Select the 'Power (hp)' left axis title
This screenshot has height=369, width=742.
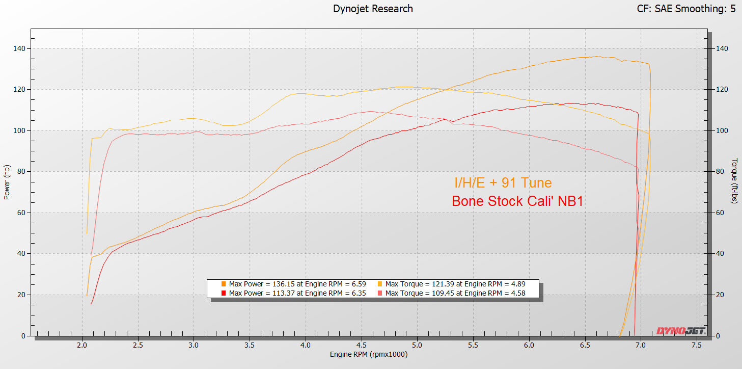(x=7, y=182)
